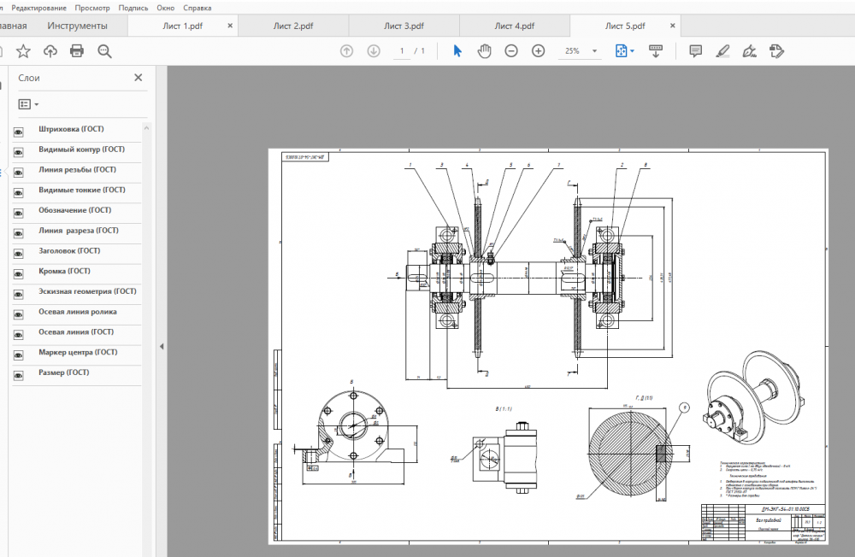Print the document using printer icon

[77, 51]
